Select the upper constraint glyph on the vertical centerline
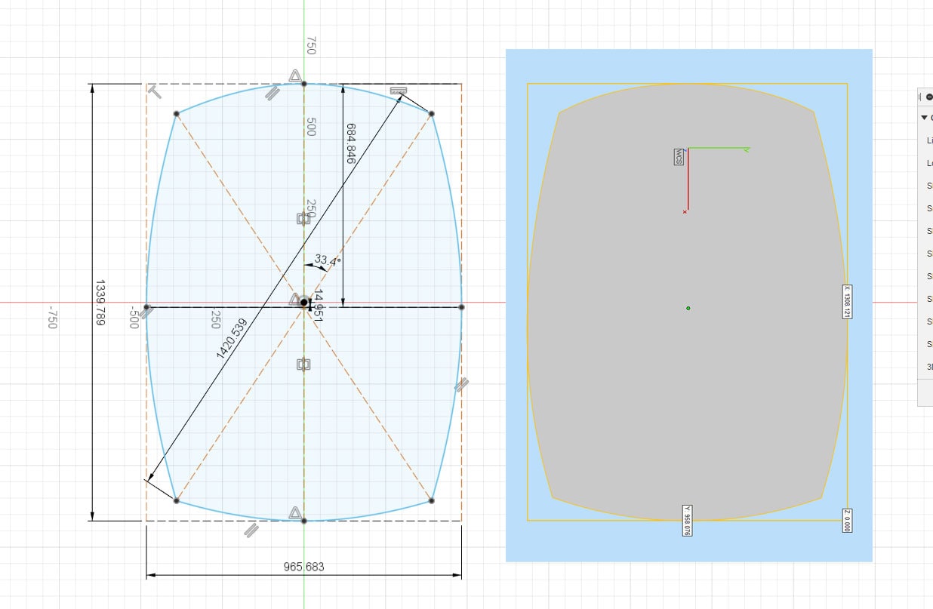This screenshot has height=609, width=933. (x=303, y=219)
